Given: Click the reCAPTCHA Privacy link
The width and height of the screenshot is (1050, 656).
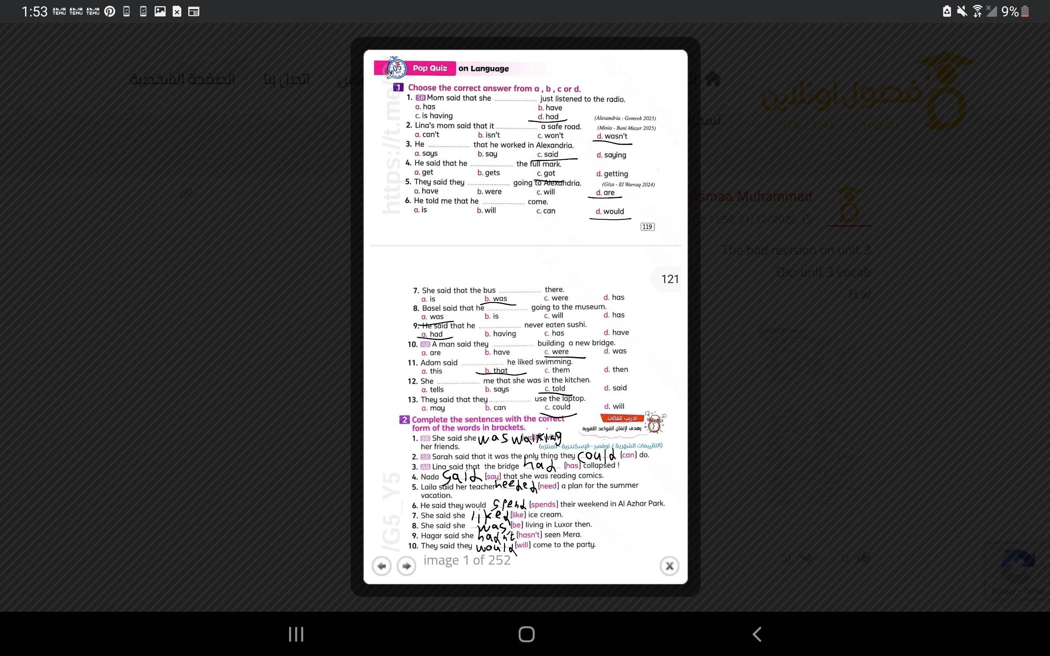Looking at the screenshot, I should pyautogui.click(x=1004, y=591).
